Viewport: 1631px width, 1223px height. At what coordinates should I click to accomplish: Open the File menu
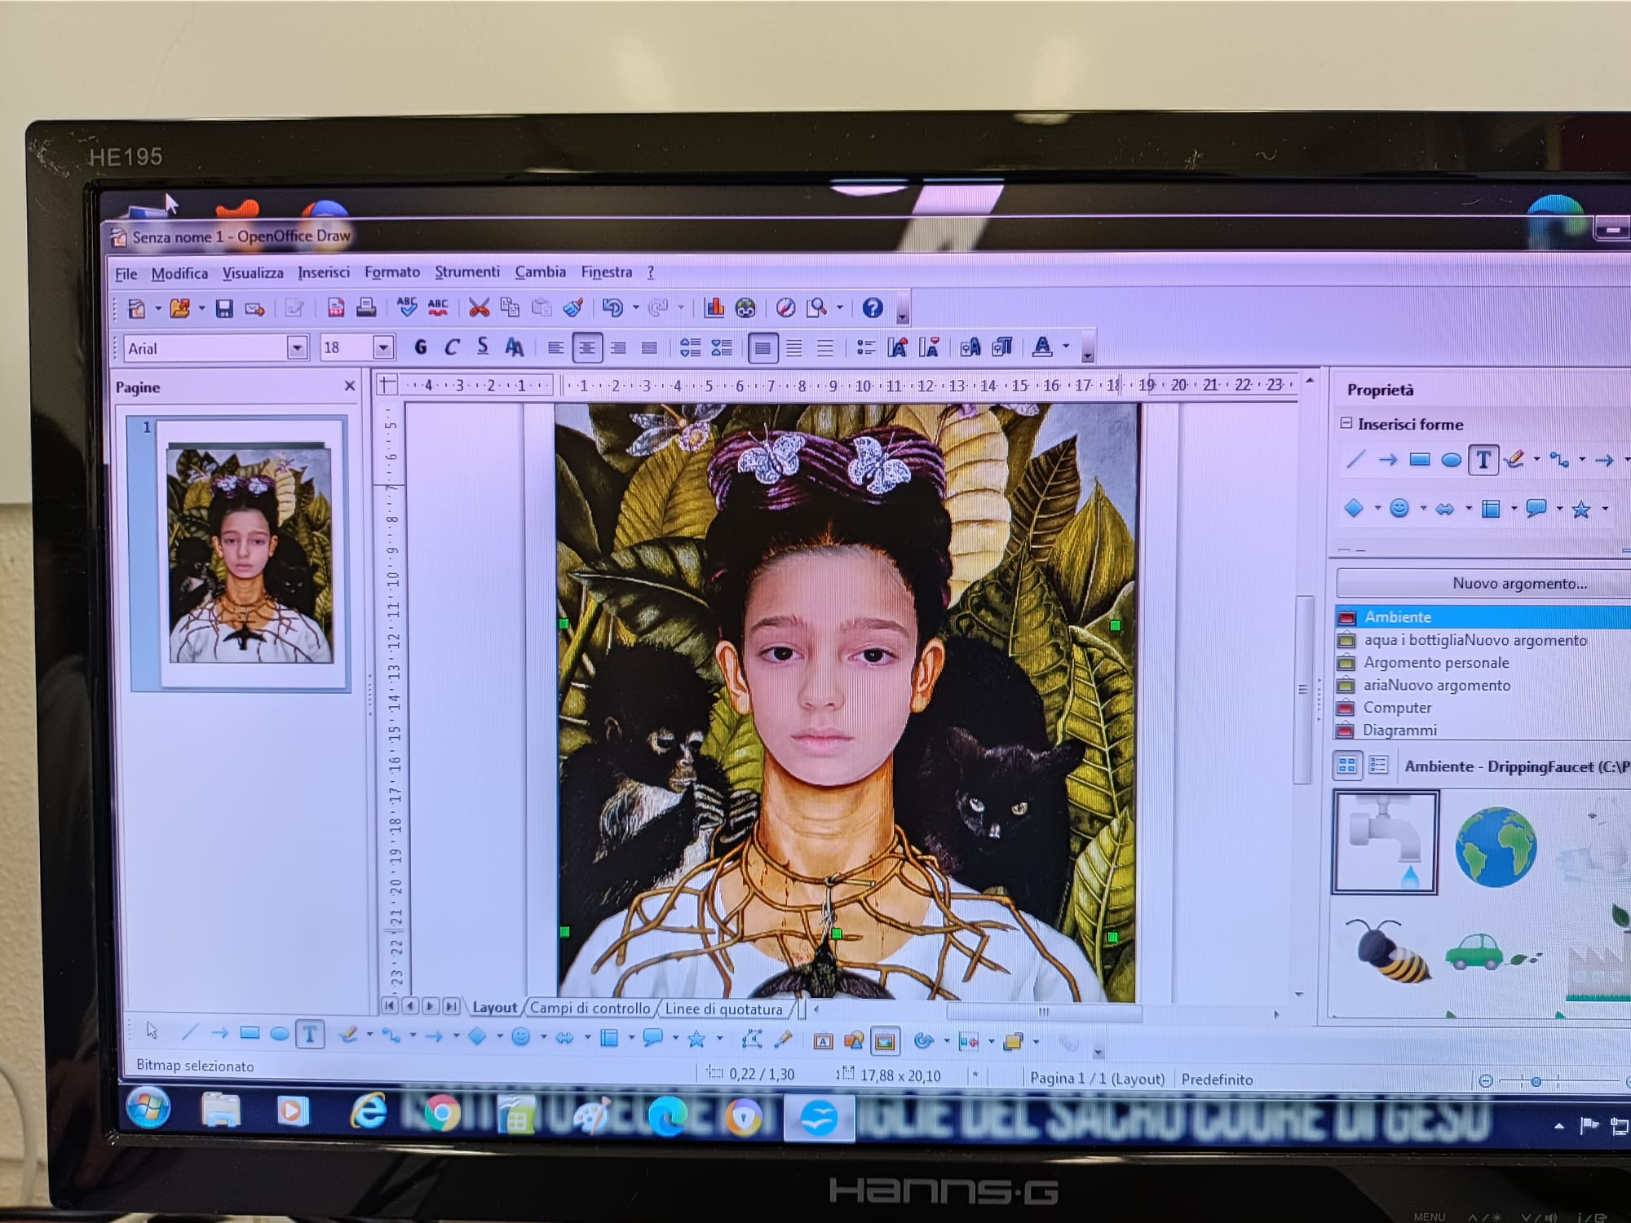pos(126,274)
